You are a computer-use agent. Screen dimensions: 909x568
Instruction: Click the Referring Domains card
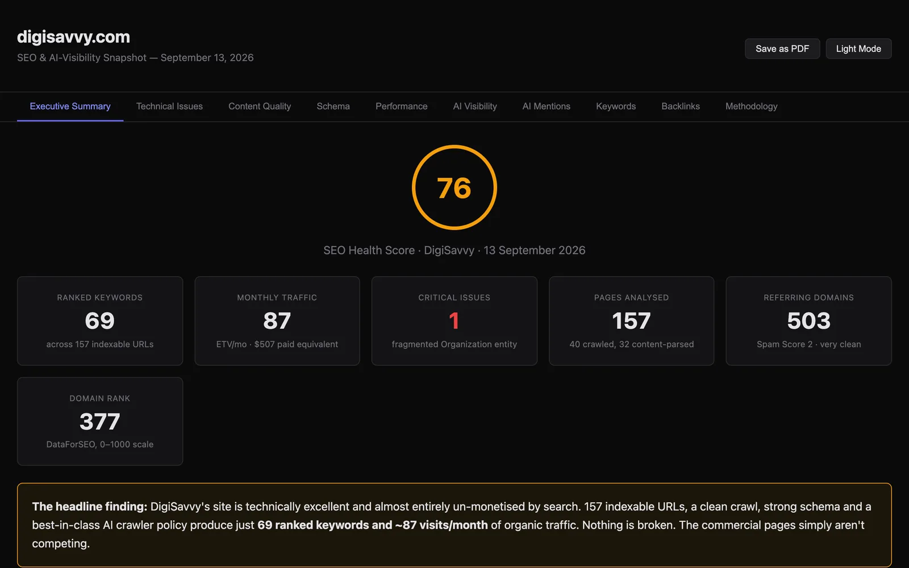[808, 321]
